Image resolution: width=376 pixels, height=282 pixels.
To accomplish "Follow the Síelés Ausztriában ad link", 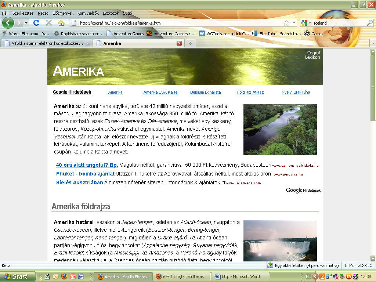I will click(x=80, y=182).
